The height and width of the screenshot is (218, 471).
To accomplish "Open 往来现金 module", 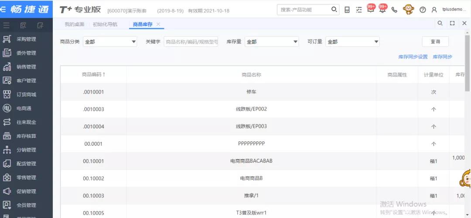I will (26, 122).
